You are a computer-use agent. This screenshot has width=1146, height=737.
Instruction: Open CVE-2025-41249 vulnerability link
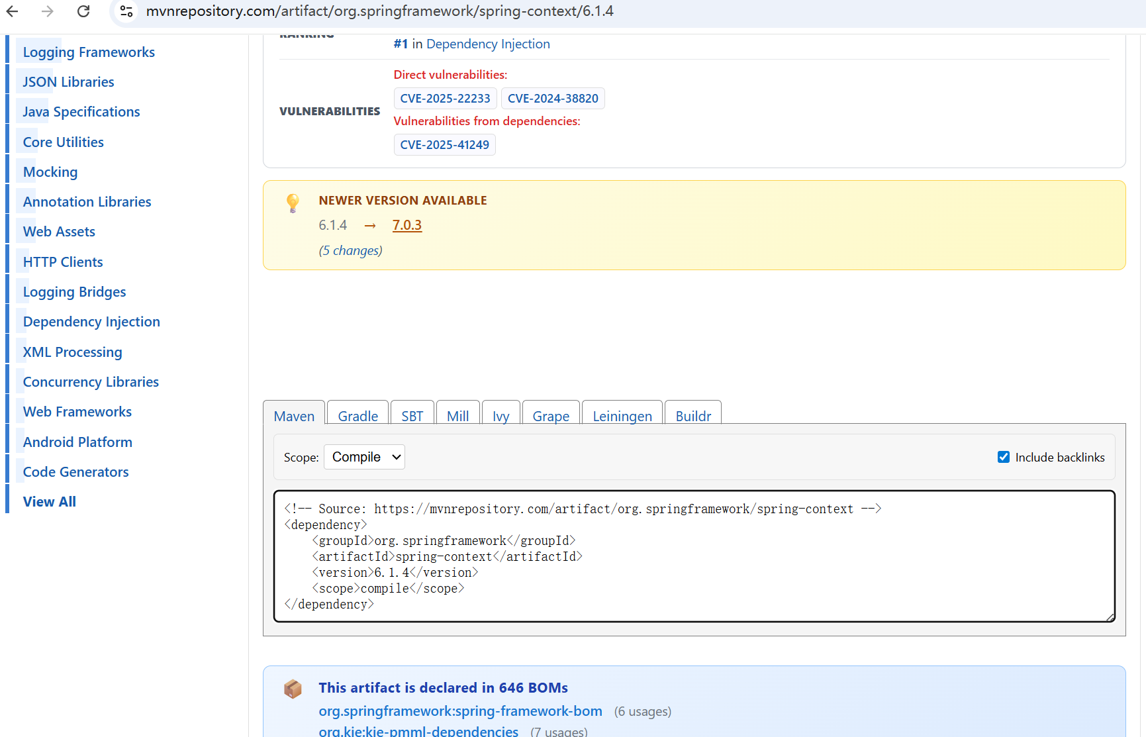pyautogui.click(x=445, y=144)
